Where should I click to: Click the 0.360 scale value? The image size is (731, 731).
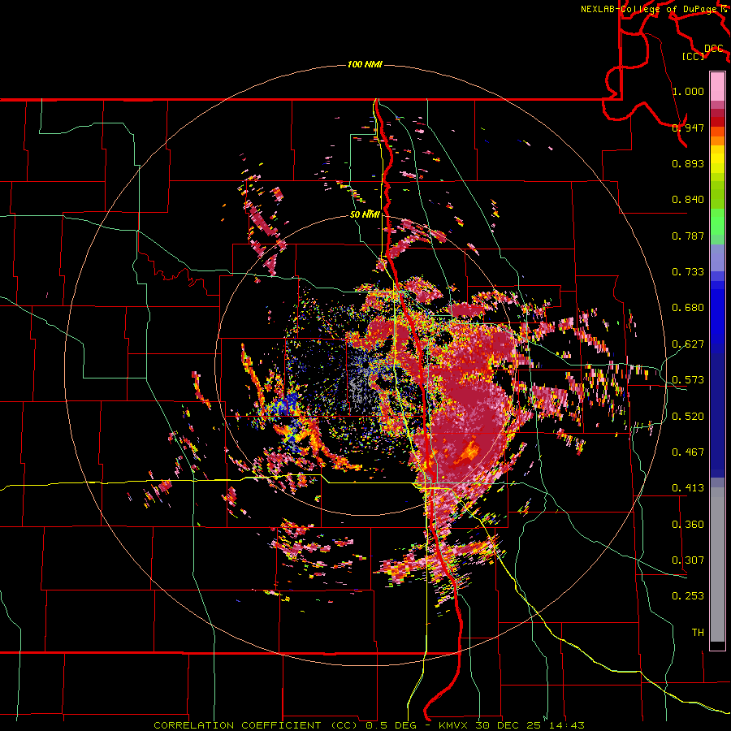[x=688, y=525]
